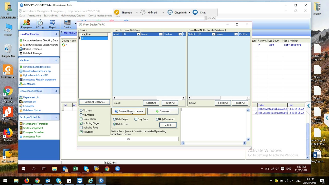
Task: Open the UltraViewer Chat icon
Action: pyautogui.click(x=195, y=12)
